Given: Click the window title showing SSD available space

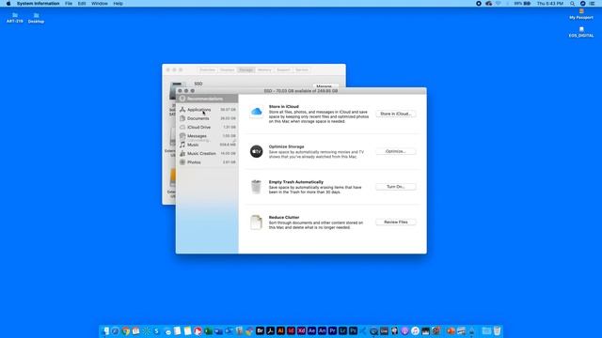Looking at the screenshot, I should (301, 91).
